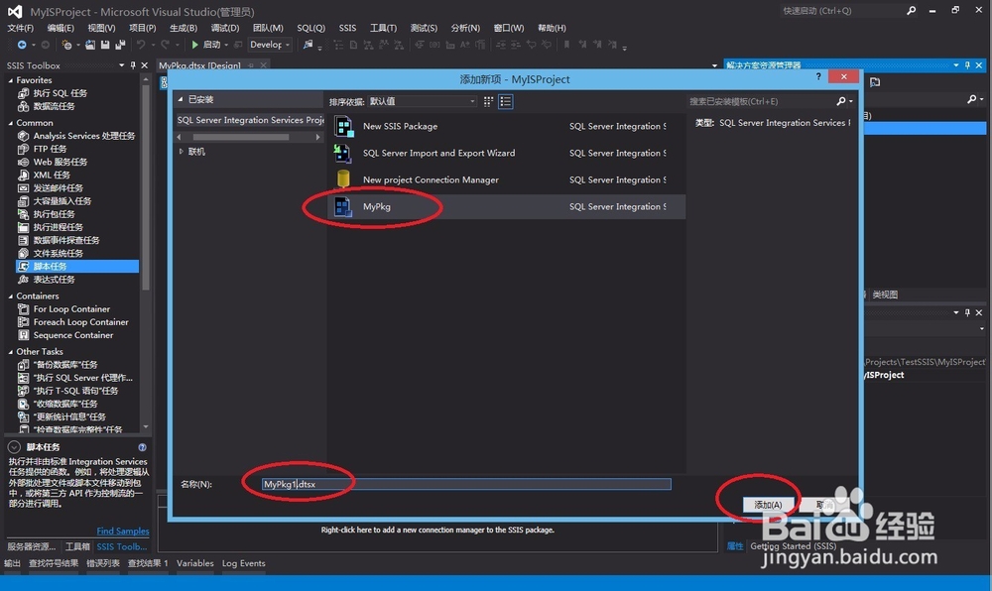Viewport: 992px width, 591px height.
Task: Select New project Connection Manager icon
Action: pyautogui.click(x=343, y=179)
